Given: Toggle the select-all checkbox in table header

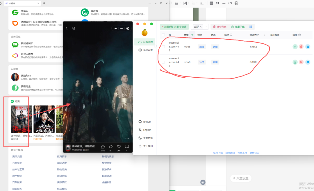Looking at the screenshot, I should pos(163,35).
